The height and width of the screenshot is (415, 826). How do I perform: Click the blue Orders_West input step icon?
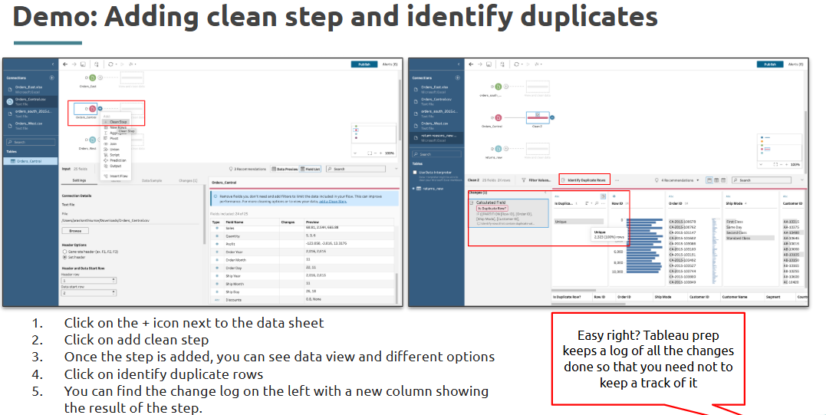(x=92, y=140)
